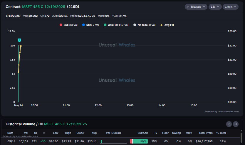Click the 05/14 Vol (30min) sparkline
This screenshot has width=245, height=145.
(x=113, y=141)
